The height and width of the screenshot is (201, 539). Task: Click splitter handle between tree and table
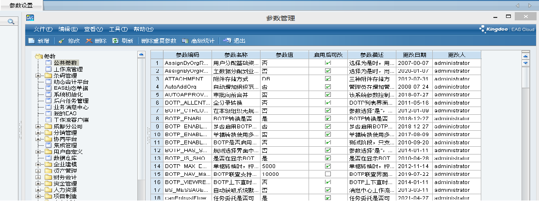click(x=148, y=136)
